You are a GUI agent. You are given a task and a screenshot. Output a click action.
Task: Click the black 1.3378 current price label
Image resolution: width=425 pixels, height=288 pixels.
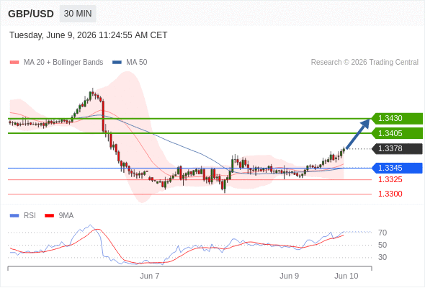tap(397, 149)
